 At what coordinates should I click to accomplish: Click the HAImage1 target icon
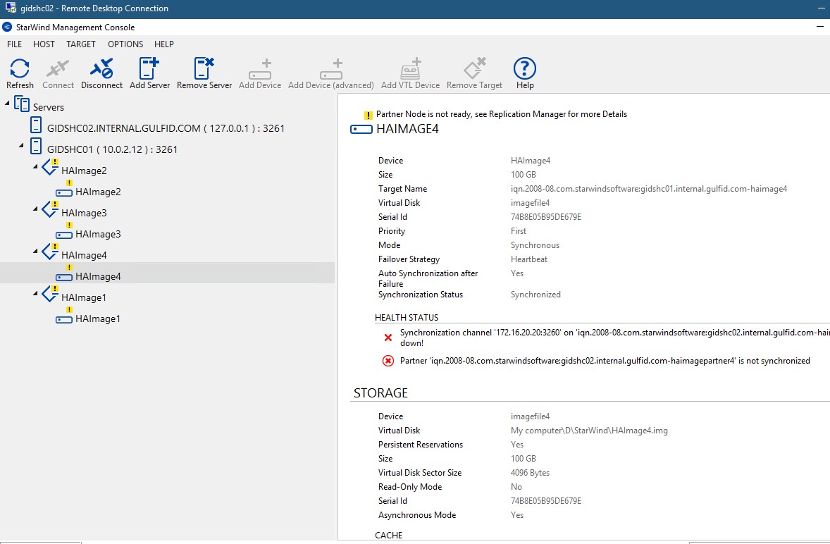[50, 294]
